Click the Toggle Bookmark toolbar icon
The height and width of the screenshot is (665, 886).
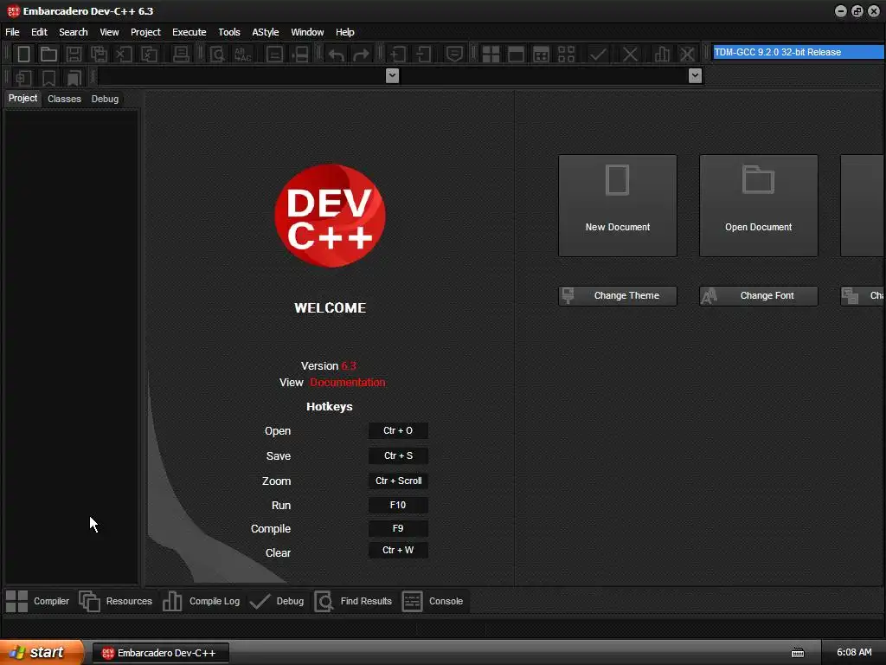(x=48, y=77)
